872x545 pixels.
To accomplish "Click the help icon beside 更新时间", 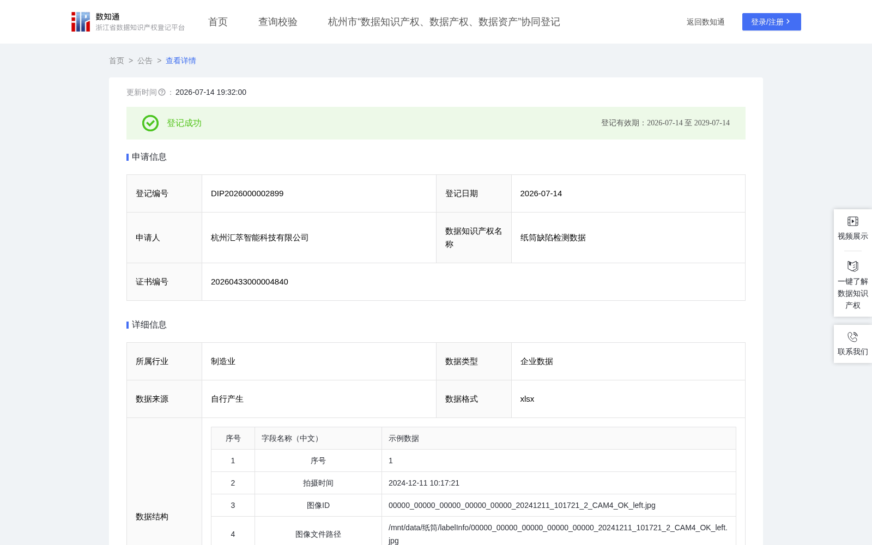I will pyautogui.click(x=162, y=92).
